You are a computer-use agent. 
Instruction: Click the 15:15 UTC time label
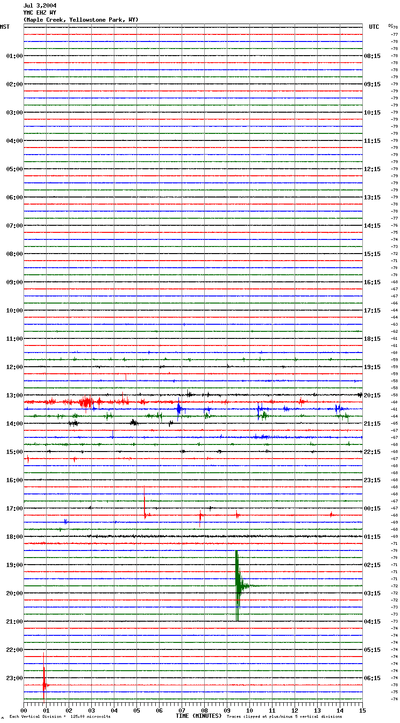(372, 254)
